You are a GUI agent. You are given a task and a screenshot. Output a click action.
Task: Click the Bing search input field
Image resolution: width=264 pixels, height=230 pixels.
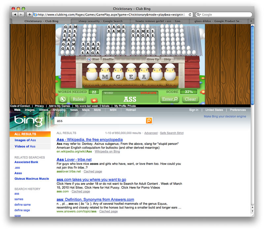(x=100, y=121)
